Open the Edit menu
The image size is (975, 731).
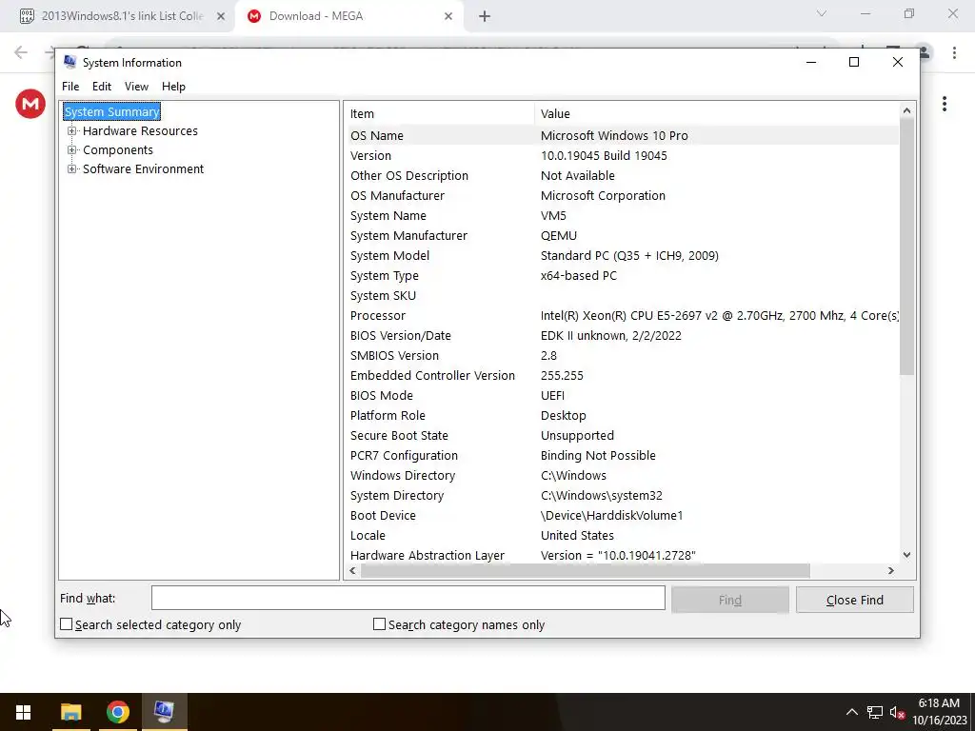coord(101,87)
